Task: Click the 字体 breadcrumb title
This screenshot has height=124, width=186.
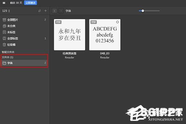Action: tap(68, 11)
